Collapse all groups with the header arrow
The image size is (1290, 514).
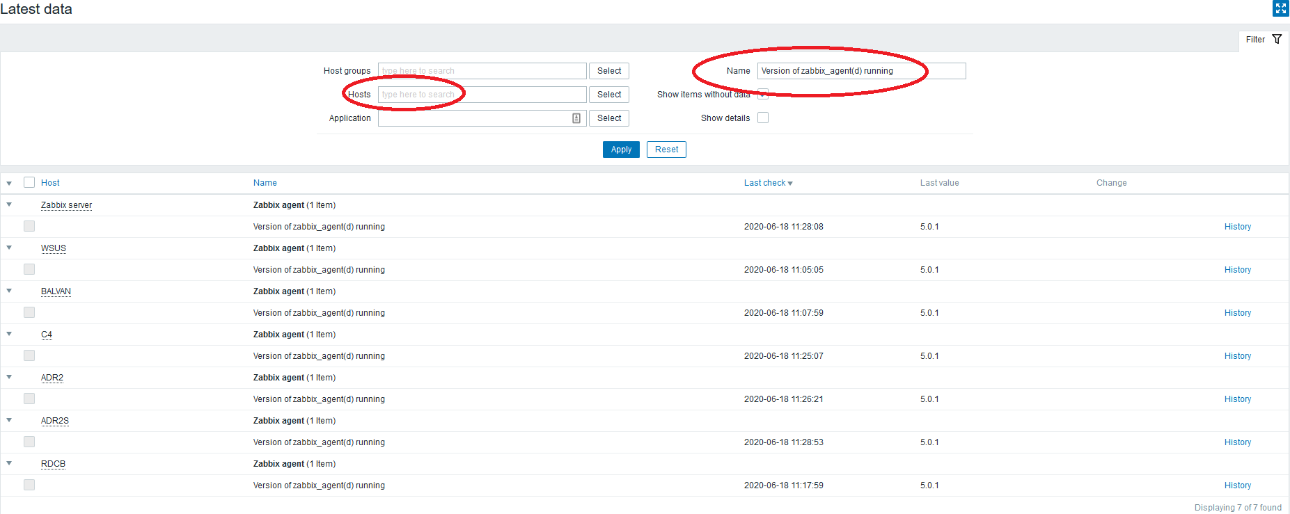click(9, 184)
